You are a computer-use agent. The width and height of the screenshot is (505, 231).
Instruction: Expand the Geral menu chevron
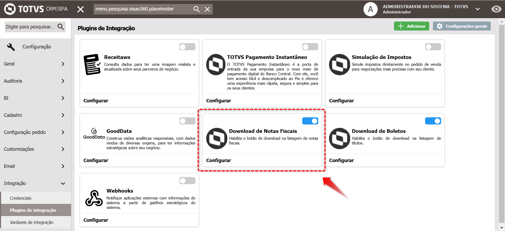click(x=63, y=64)
